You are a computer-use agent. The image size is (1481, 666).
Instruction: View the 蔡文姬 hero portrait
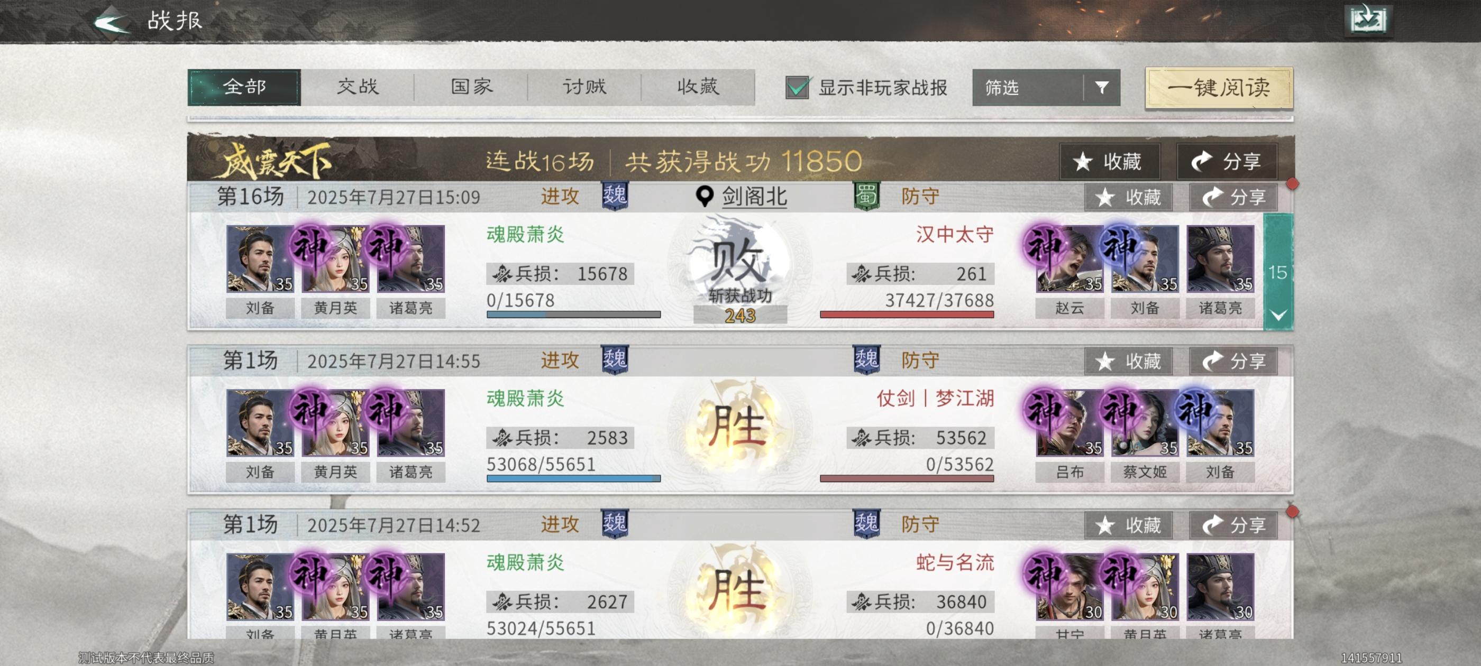pos(1144,423)
